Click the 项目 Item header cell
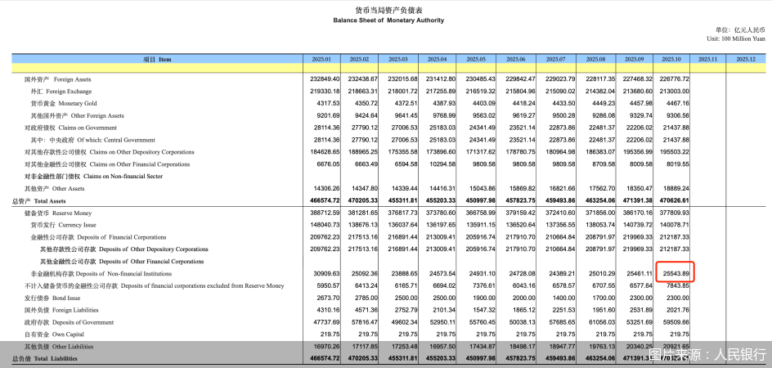This screenshot has width=772, height=368. pos(157,59)
